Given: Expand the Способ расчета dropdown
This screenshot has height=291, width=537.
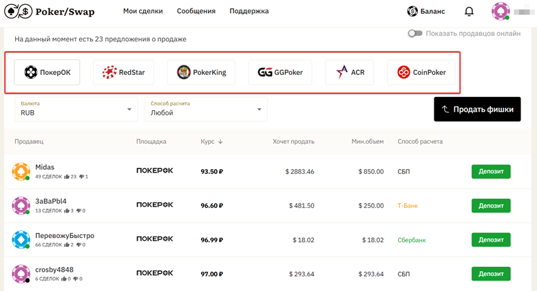Looking at the screenshot, I should tap(205, 109).
